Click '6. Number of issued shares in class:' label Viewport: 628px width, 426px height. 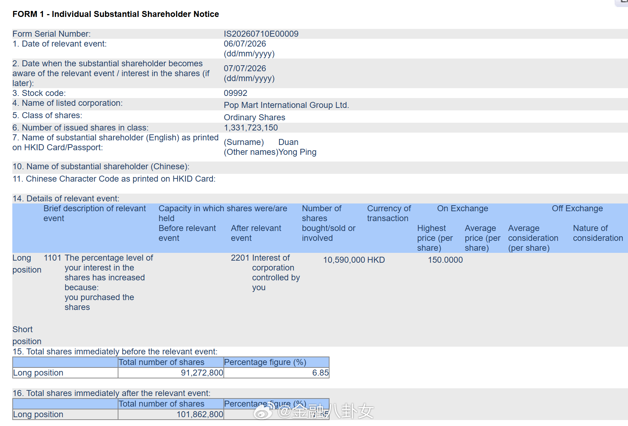[80, 128]
